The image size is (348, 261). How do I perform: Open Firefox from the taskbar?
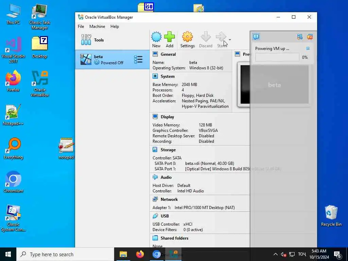[x=140, y=254]
